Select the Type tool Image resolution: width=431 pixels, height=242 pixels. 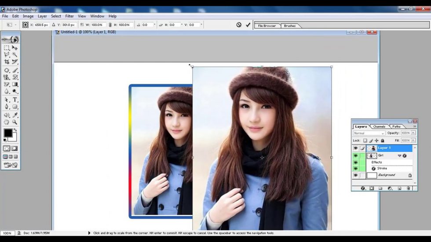click(15, 100)
